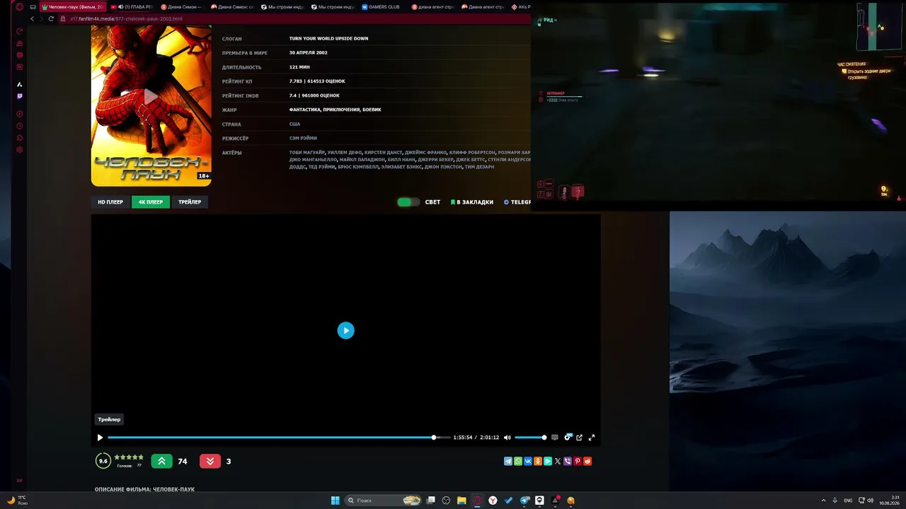906x509 pixels.
Task: Switch to the HD ПЛЕЕР tab
Action: click(x=110, y=202)
